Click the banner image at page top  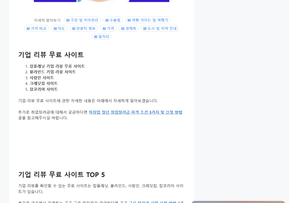pyautogui.click(x=102, y=1)
